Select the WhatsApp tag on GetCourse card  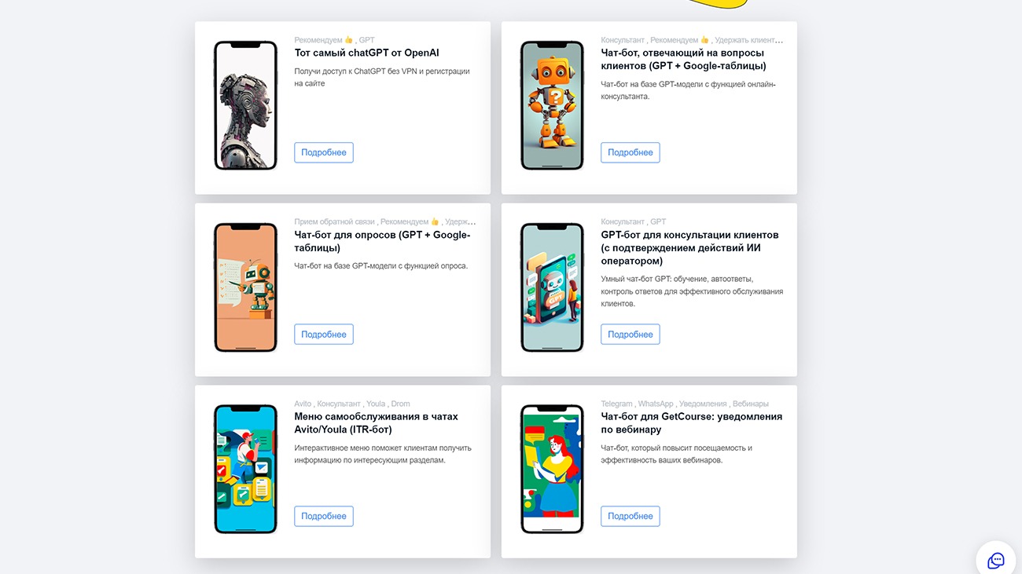656,404
